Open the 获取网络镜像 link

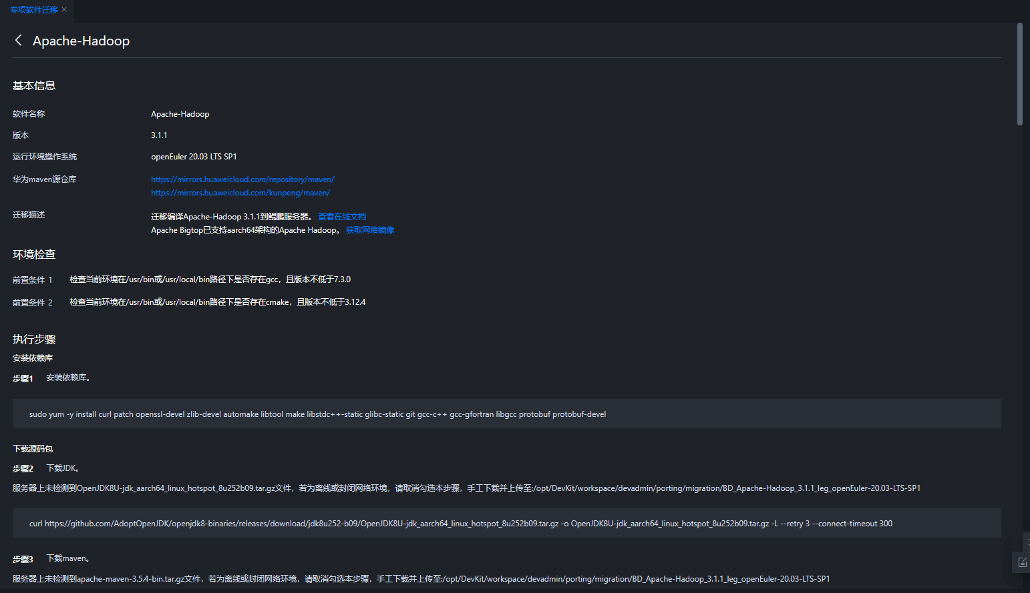pos(370,230)
